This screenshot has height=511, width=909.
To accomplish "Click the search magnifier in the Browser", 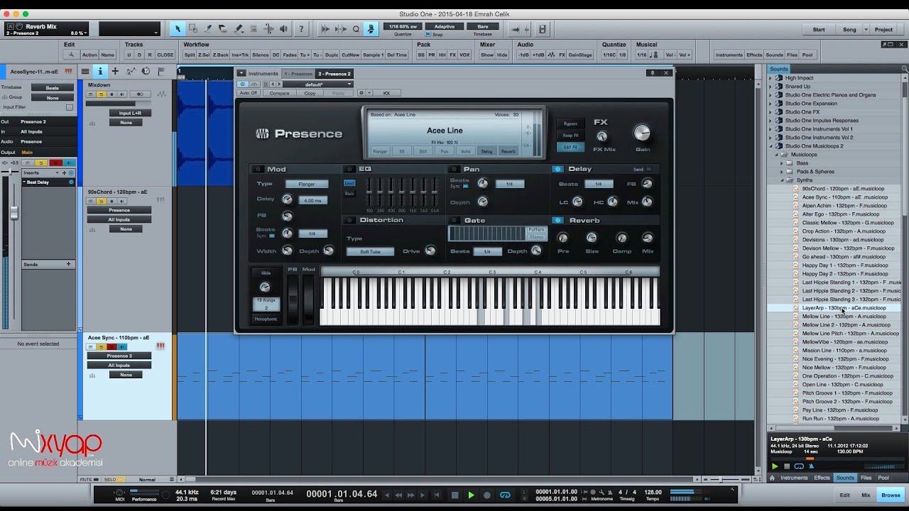I will tap(904, 69).
